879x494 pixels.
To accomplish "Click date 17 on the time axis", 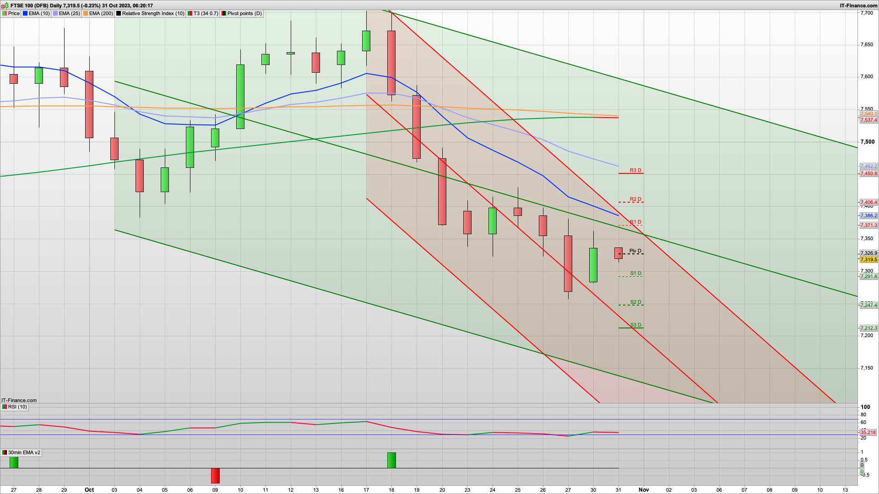I will 366,490.
